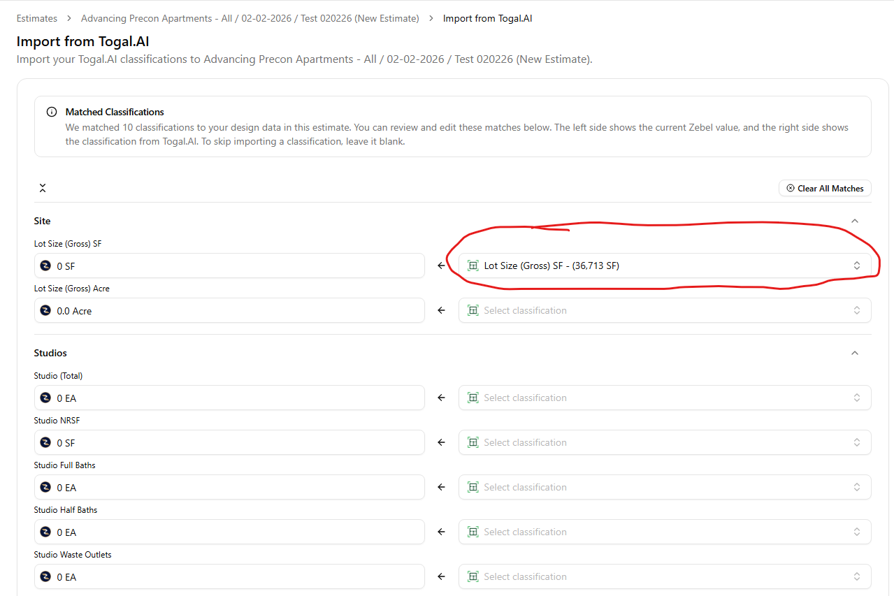894x596 pixels.
Task: Collapse the Site section chevron
Action: [854, 221]
